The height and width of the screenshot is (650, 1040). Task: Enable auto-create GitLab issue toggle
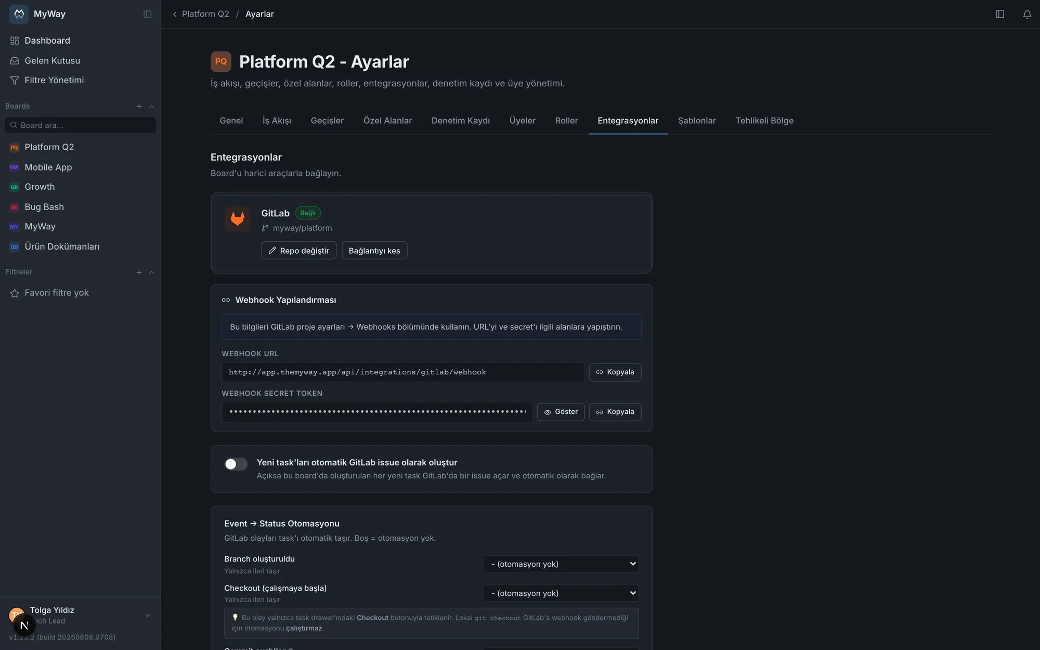click(x=236, y=464)
